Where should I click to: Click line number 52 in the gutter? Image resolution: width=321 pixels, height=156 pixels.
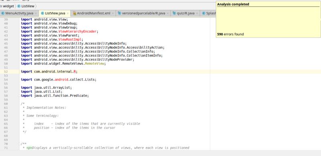(x=6, y=72)
